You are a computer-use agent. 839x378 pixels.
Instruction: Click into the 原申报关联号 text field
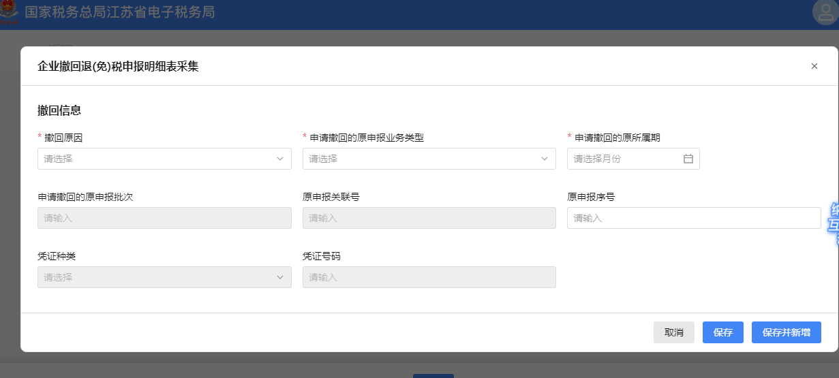(429, 218)
